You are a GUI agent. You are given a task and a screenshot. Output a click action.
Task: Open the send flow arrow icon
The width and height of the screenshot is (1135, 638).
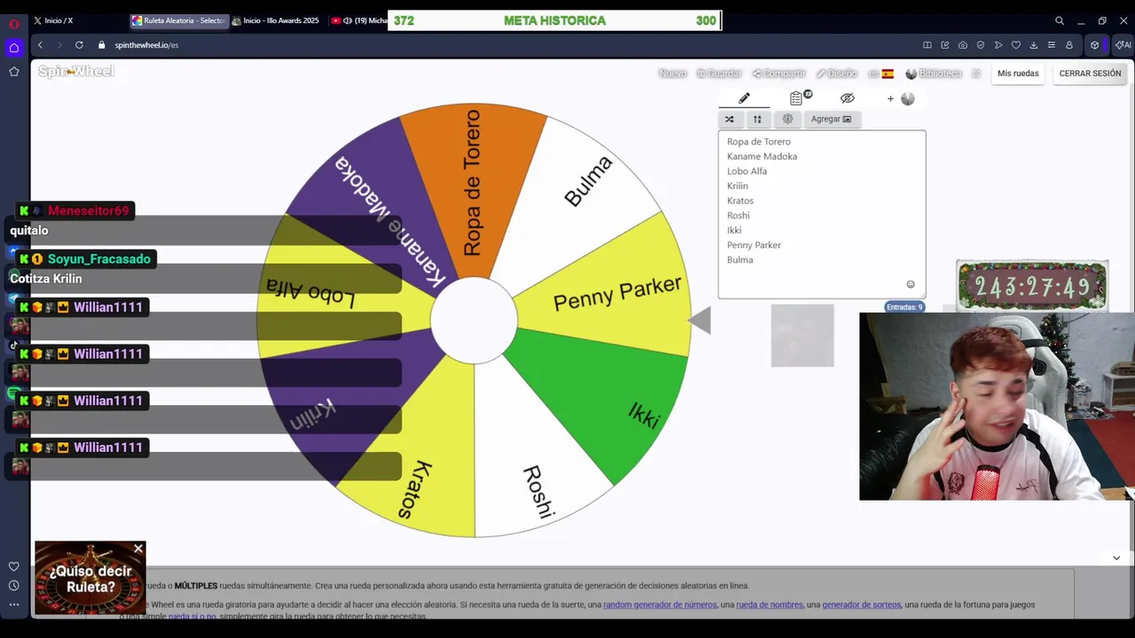tap(998, 45)
